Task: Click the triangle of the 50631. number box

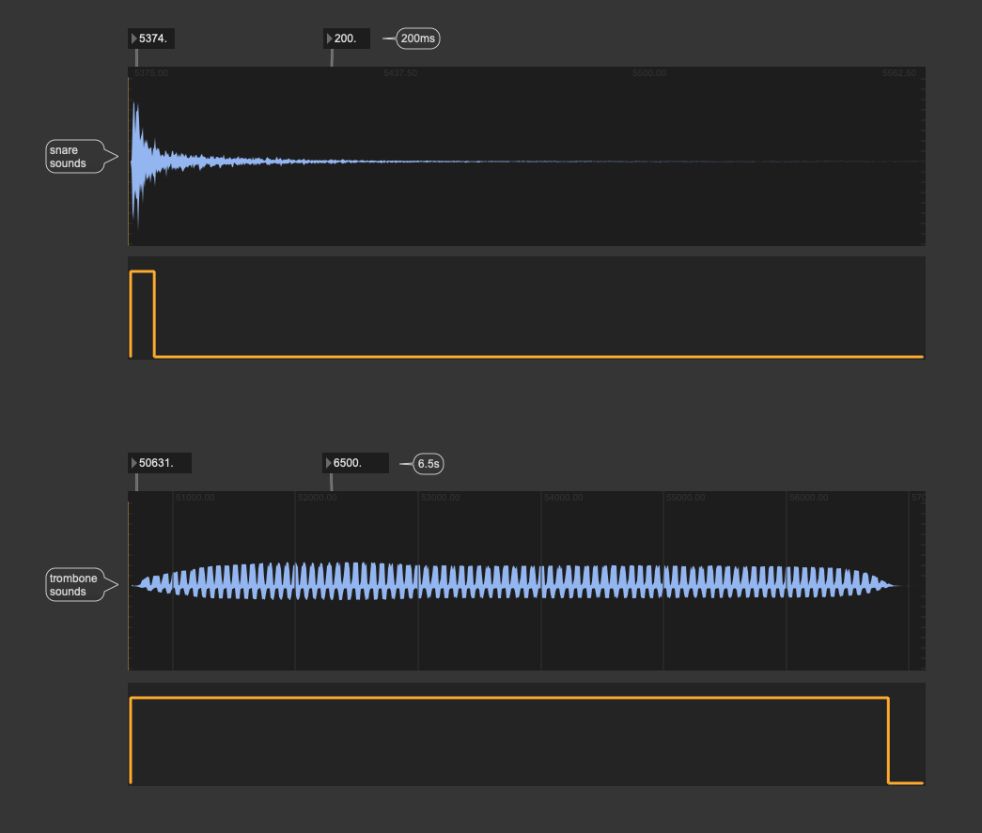Action: point(134,463)
